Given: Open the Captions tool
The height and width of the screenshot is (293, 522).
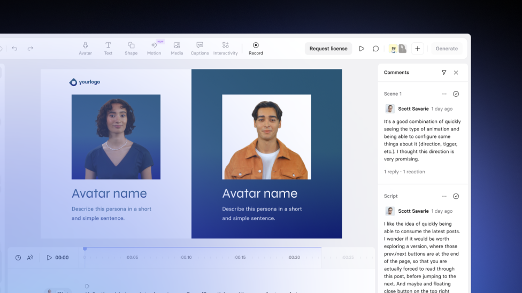Looking at the screenshot, I should tap(199, 49).
